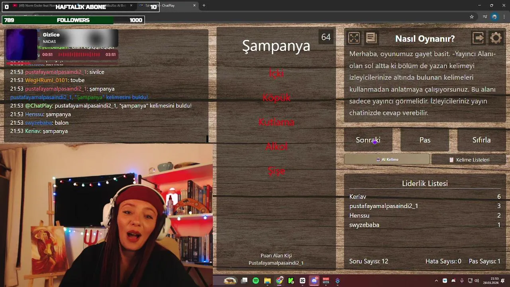Open the ChatPlay settings gear
Screen dimensions: 510x287
click(x=496, y=38)
